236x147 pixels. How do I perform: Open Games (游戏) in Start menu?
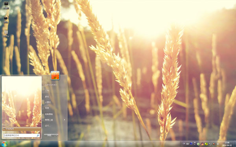pos(47,96)
